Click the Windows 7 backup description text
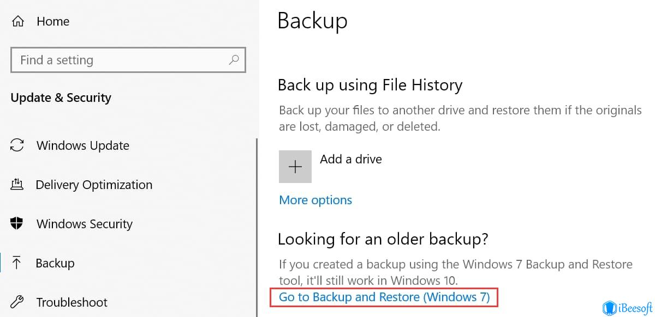This screenshot has height=317, width=655. tap(456, 272)
